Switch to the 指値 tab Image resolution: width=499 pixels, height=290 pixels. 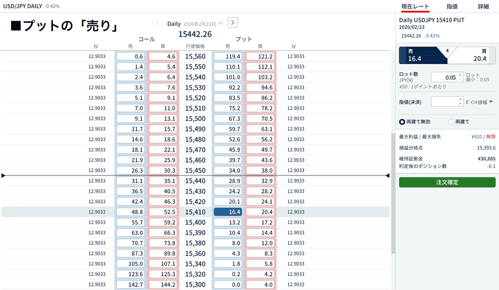pyautogui.click(x=452, y=6)
